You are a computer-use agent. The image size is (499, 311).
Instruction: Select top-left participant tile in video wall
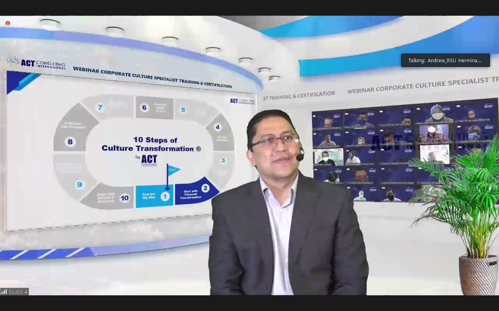click(327, 121)
